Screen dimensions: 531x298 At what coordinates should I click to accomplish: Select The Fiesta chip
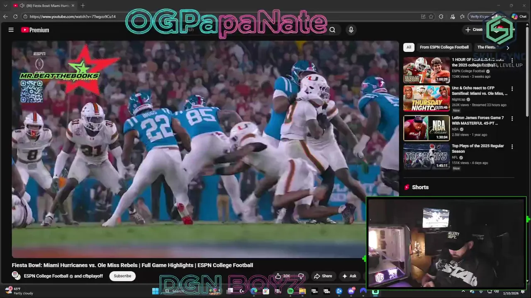point(487,47)
